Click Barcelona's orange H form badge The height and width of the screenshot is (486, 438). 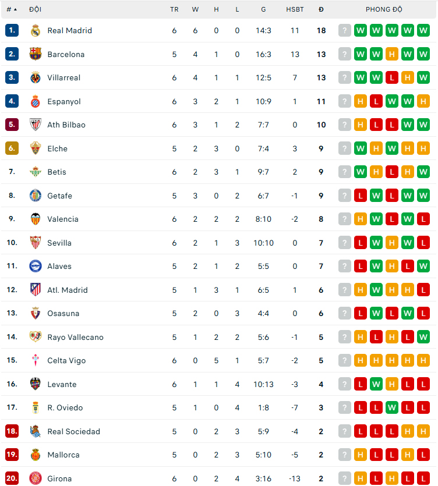[392, 54]
